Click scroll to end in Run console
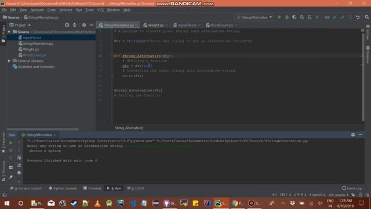Viewport: 371px width, 209px height. point(19,165)
